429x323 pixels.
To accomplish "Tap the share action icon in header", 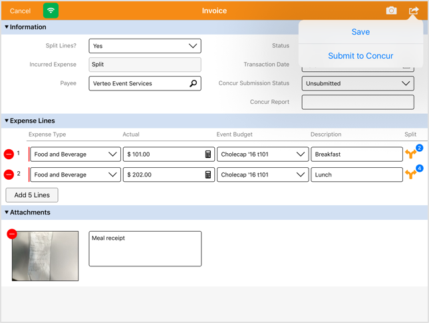I will tap(414, 11).
